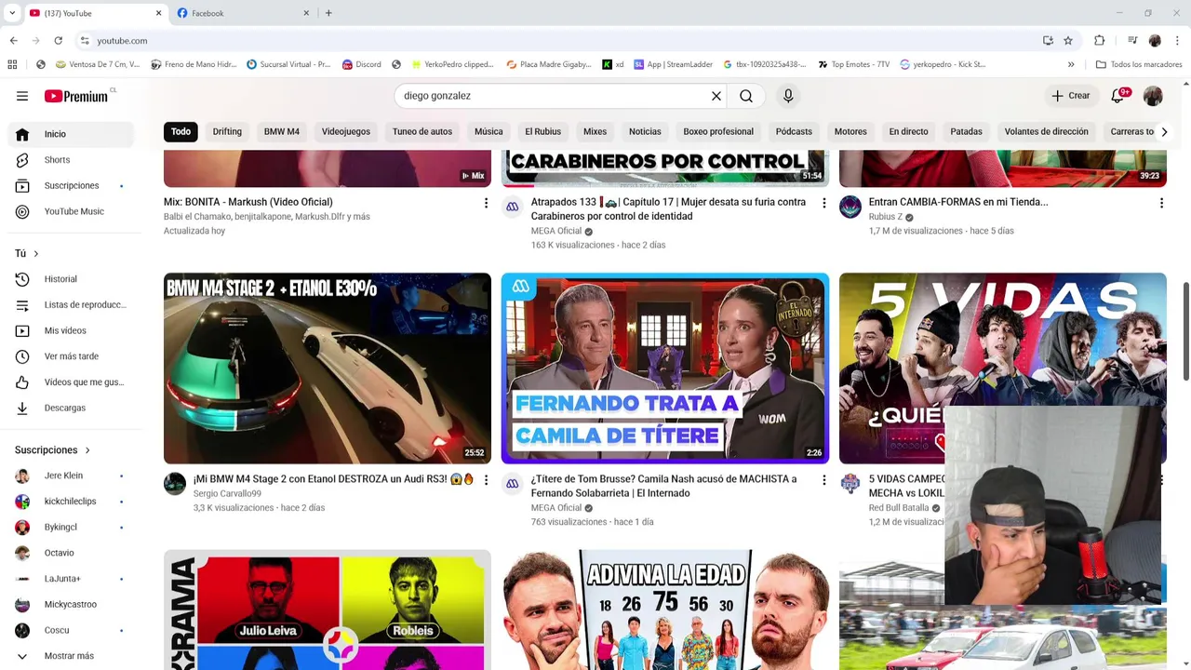
Task: Open Jere Klein subscription channel
Action: click(x=71, y=476)
